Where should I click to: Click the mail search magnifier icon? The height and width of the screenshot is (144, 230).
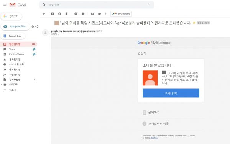(44, 5)
